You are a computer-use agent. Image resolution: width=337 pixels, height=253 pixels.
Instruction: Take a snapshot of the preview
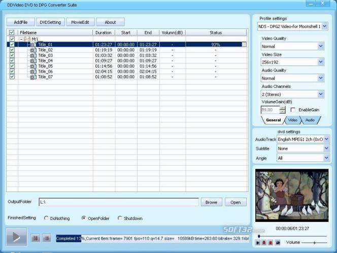[278, 243]
